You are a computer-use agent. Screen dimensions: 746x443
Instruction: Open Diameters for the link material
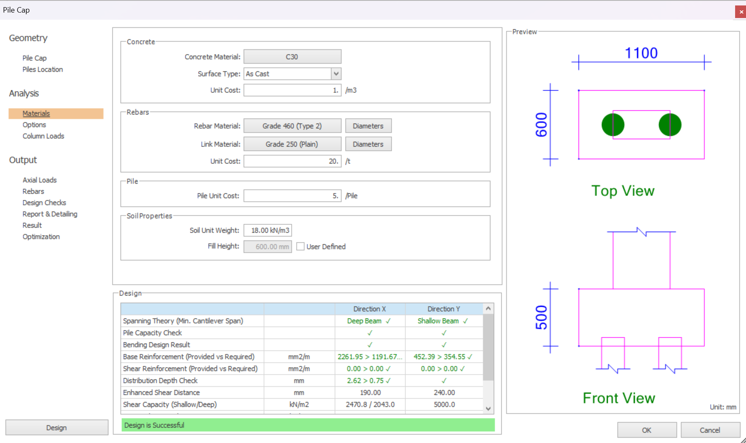368,144
